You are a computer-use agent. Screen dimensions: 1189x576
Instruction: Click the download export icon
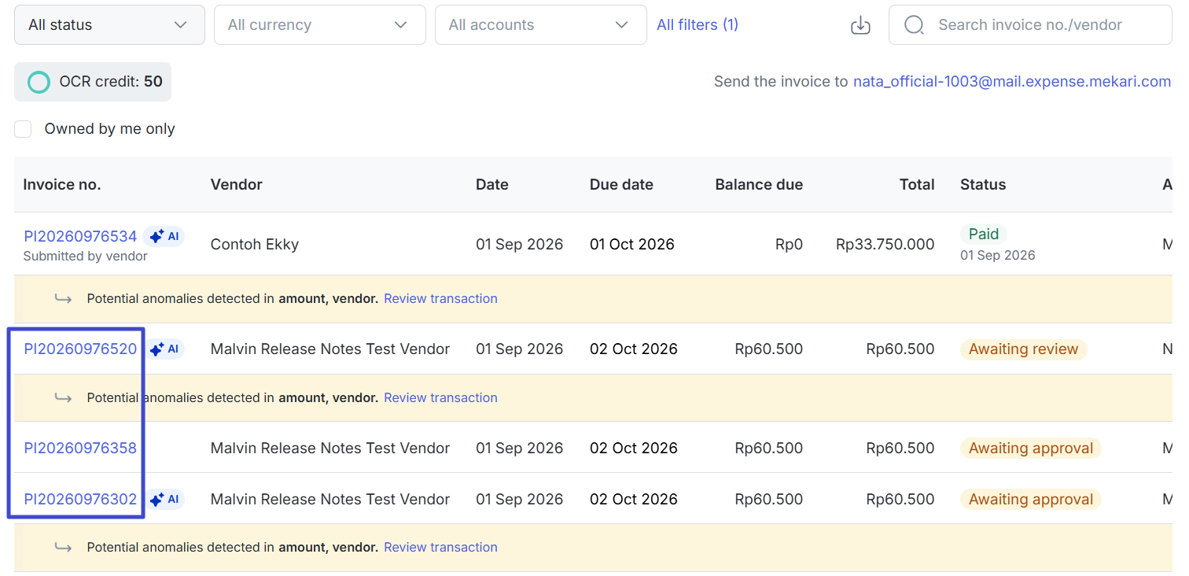click(x=861, y=25)
